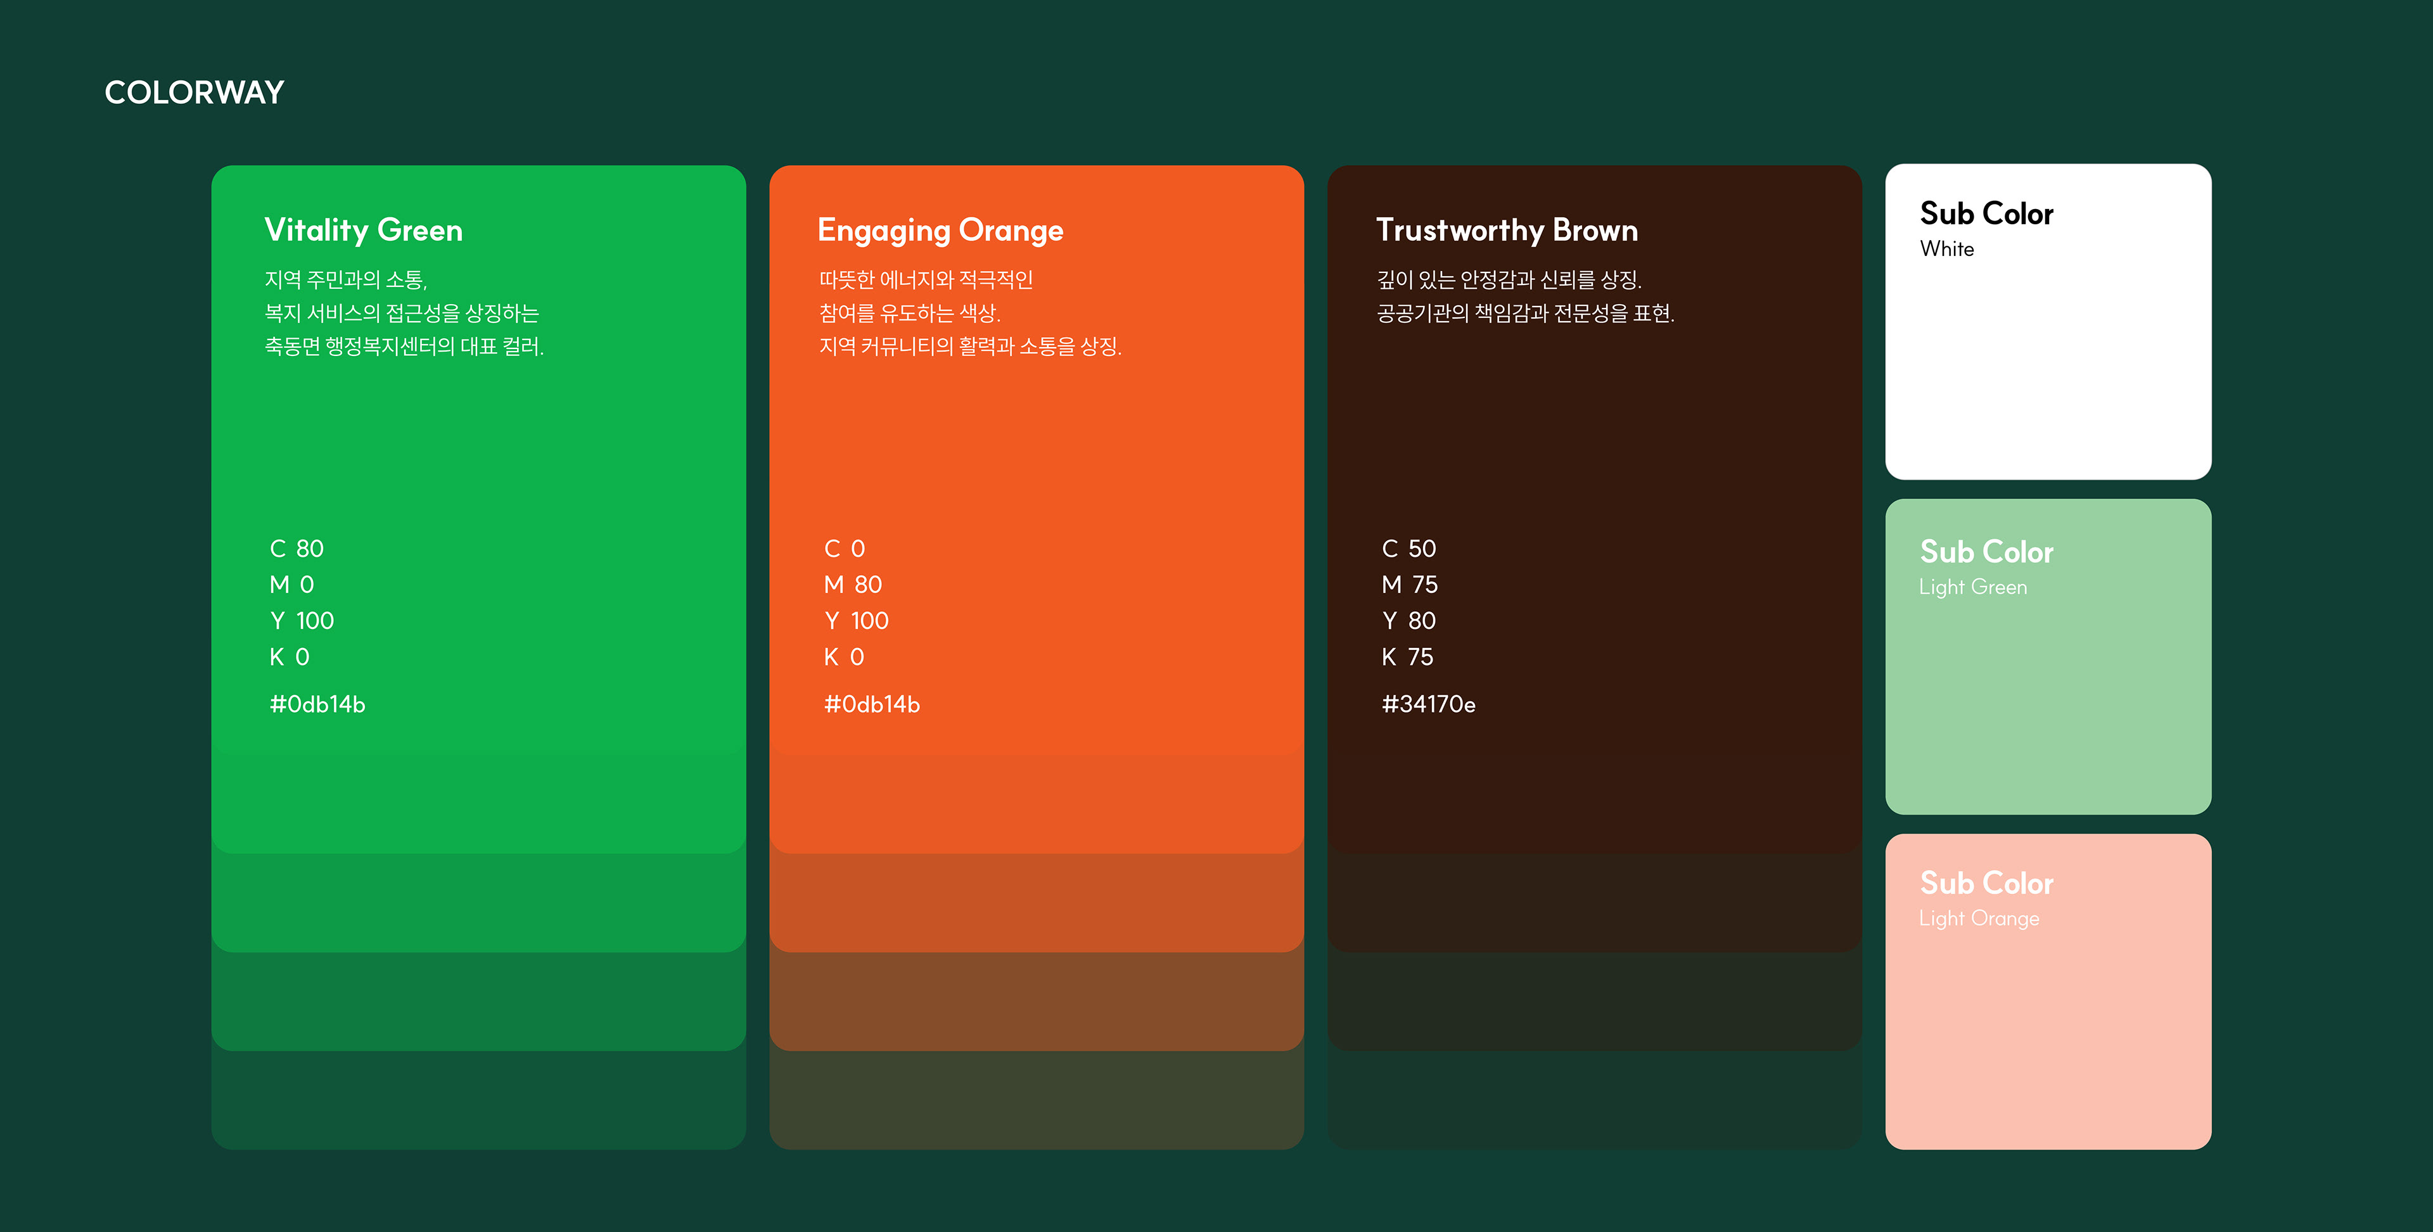This screenshot has height=1232, width=2433.
Task: Click the Korean description on orange card
Action: pyautogui.click(x=969, y=312)
